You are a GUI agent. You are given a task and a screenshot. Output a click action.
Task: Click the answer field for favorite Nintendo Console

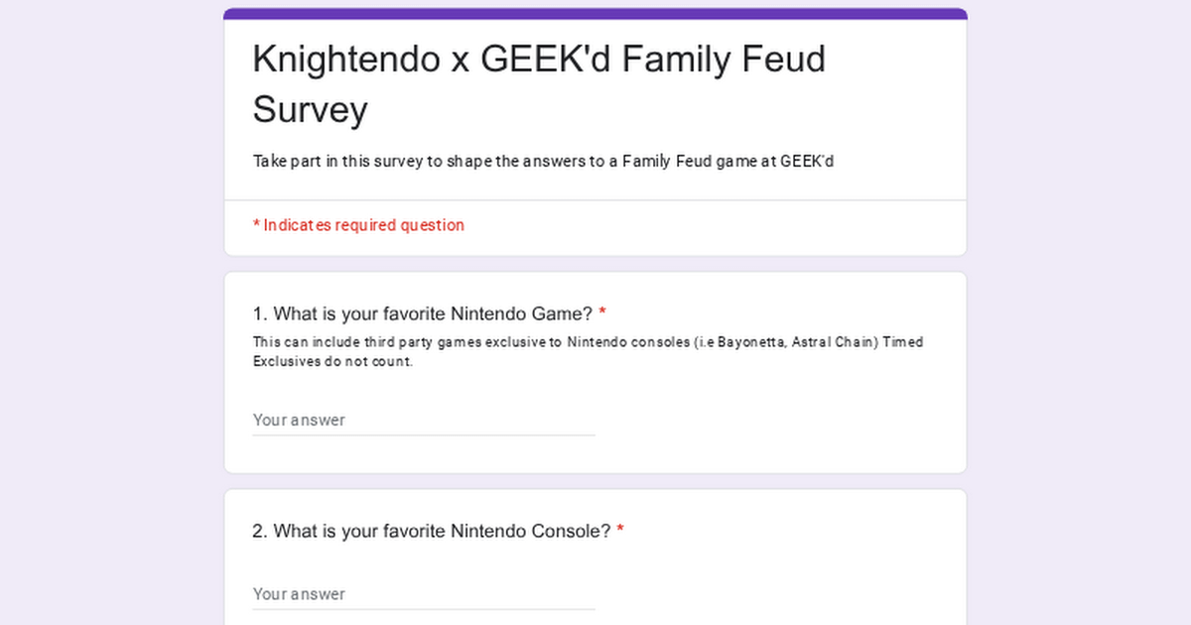click(423, 593)
